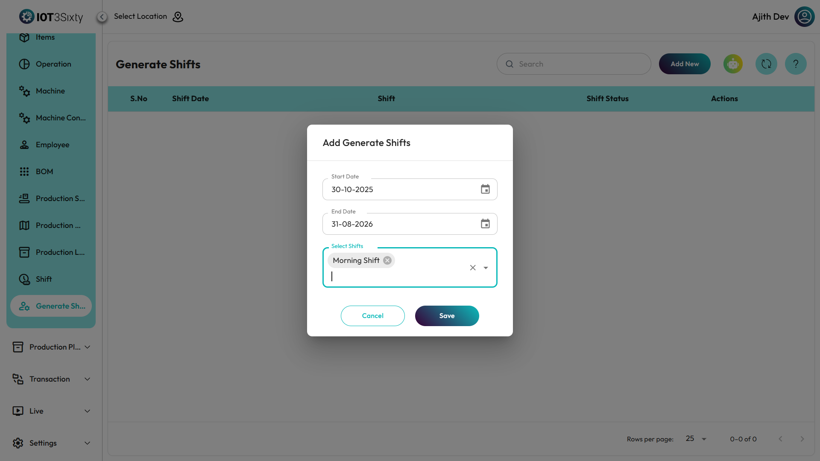Open the user profile avatar
The width and height of the screenshot is (820, 461).
[804, 17]
